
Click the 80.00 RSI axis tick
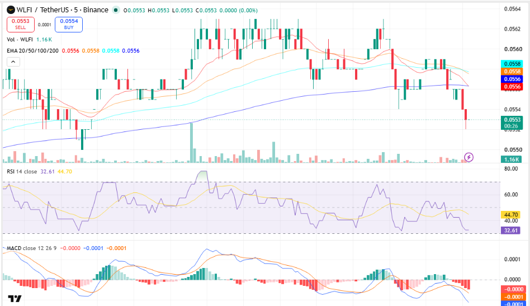(511, 169)
